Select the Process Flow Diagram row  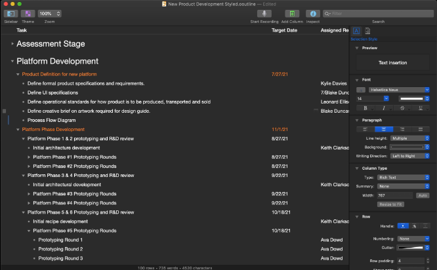[52, 120]
